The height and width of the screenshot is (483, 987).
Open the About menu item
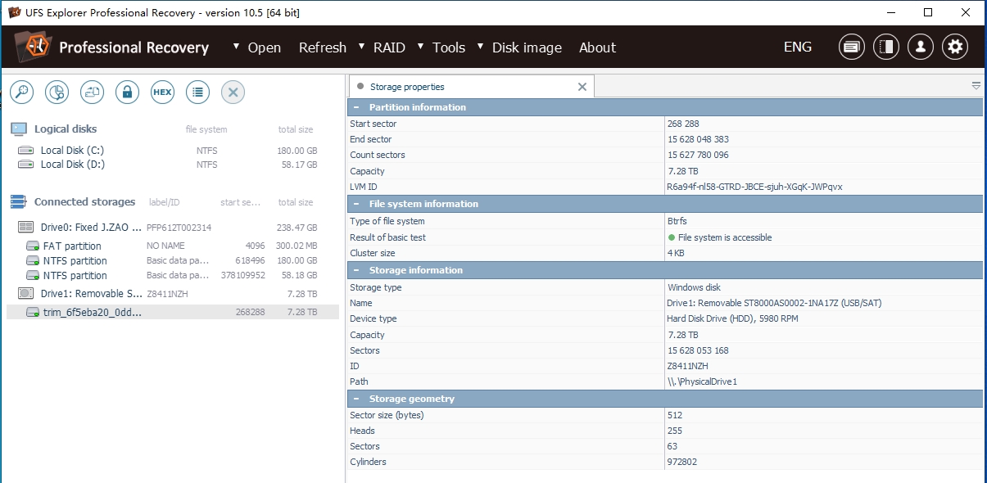click(597, 47)
